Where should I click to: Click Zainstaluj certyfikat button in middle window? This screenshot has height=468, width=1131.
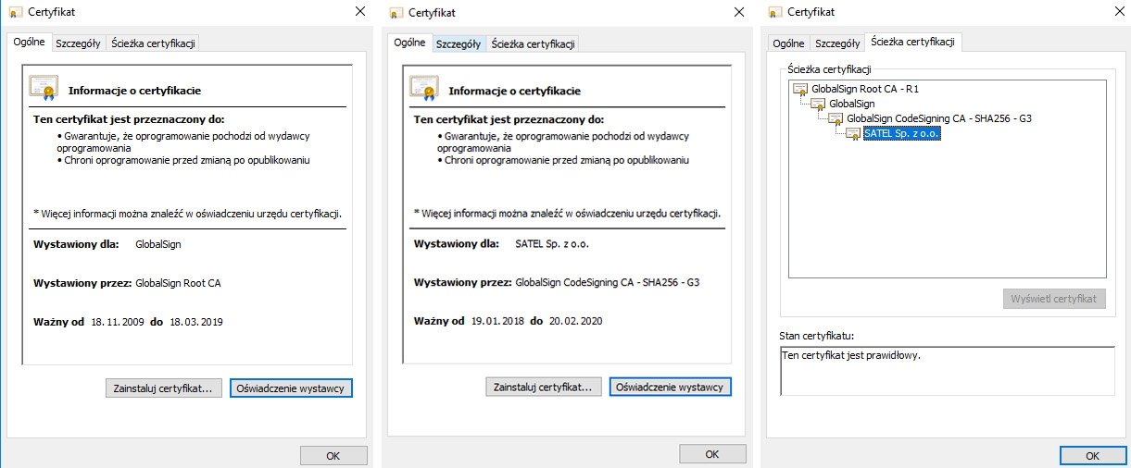click(545, 387)
